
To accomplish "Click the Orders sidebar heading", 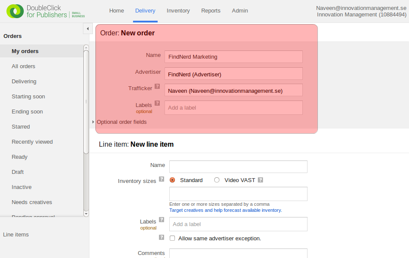I will tap(13, 36).
